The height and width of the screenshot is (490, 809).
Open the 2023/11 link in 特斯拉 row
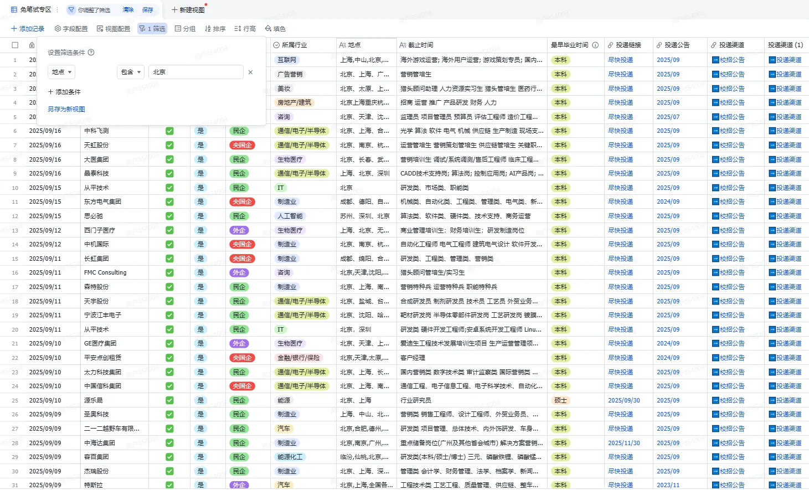pyautogui.click(x=668, y=485)
